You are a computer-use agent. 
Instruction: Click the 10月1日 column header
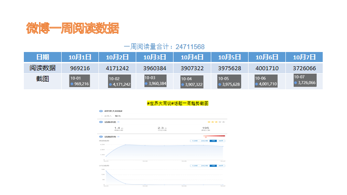pos(80,57)
